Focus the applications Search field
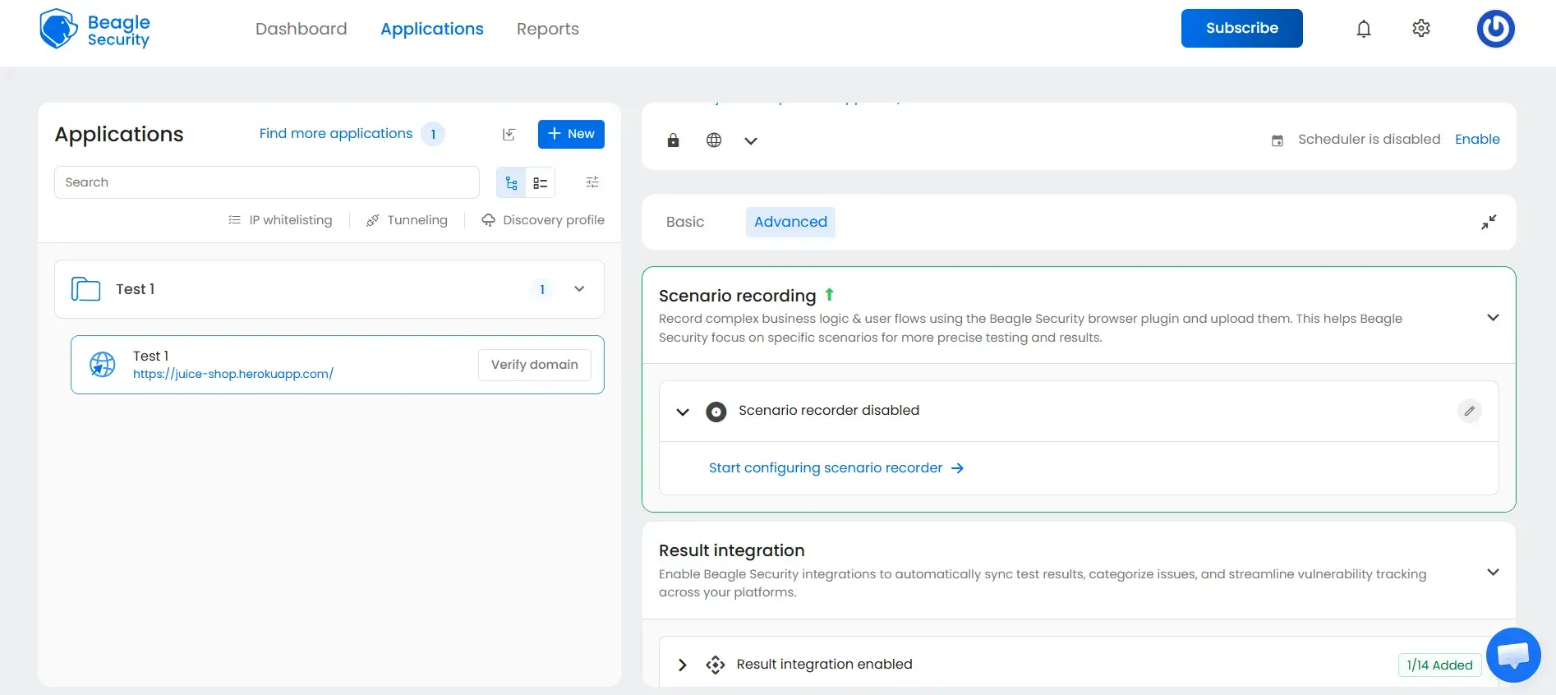The width and height of the screenshot is (1556, 695). 267,182
